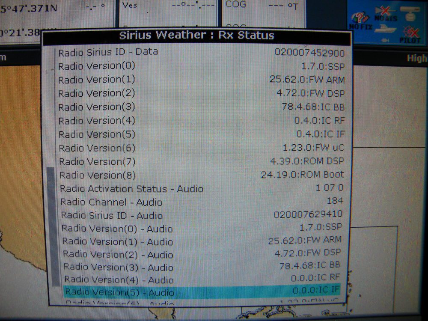Tap the PILOT autopilot status icon

[x=410, y=34]
